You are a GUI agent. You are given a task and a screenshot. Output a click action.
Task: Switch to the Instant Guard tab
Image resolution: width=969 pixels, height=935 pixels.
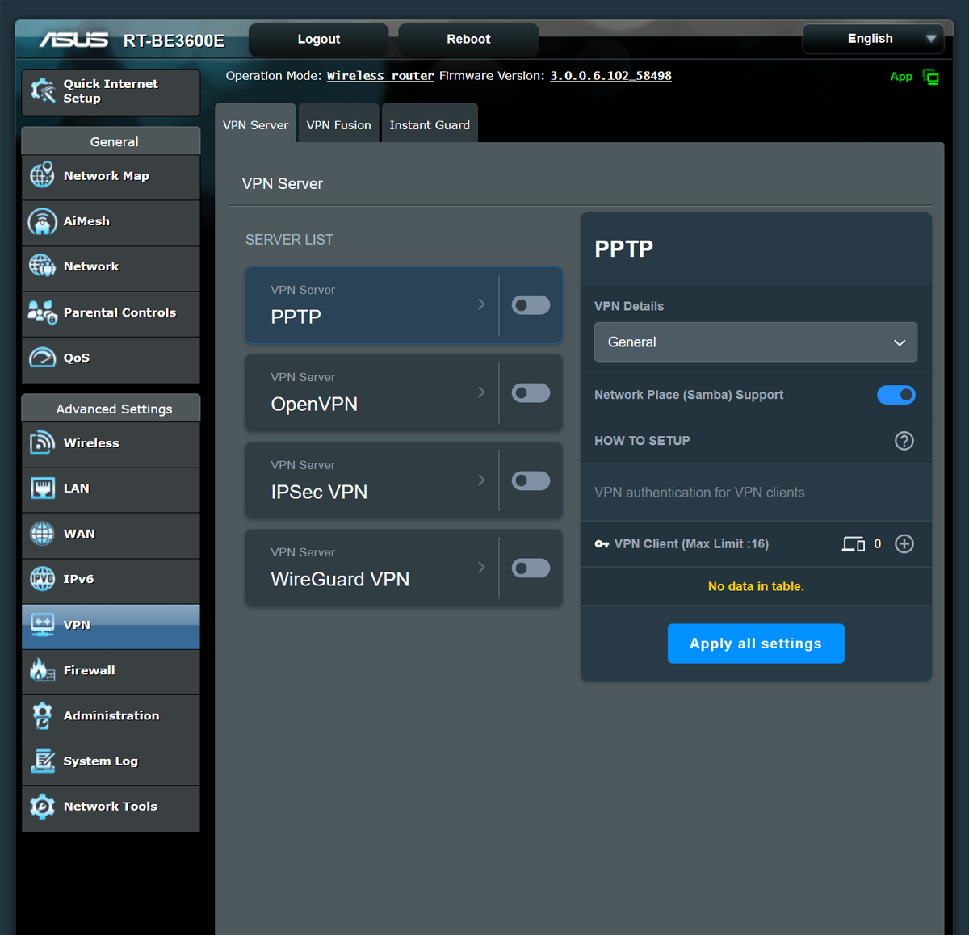click(430, 124)
